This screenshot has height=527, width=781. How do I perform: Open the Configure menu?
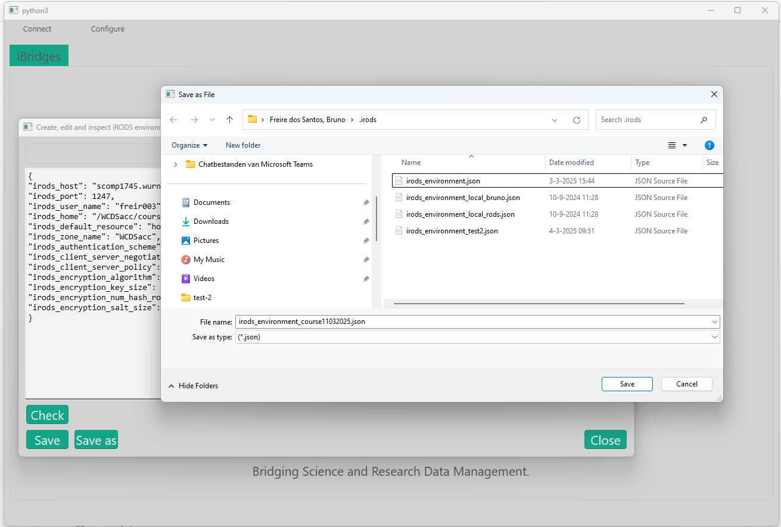pos(108,29)
